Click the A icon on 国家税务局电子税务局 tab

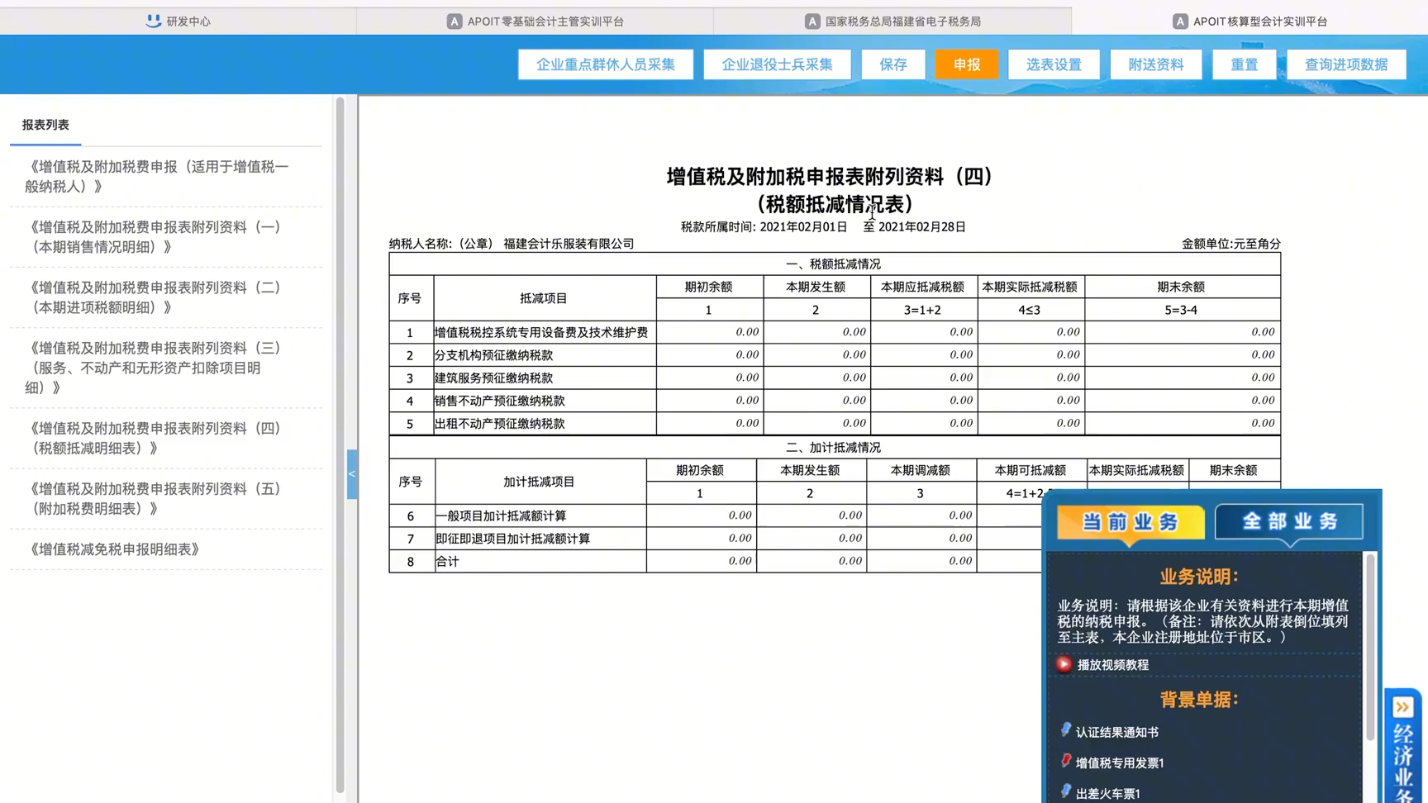point(812,20)
